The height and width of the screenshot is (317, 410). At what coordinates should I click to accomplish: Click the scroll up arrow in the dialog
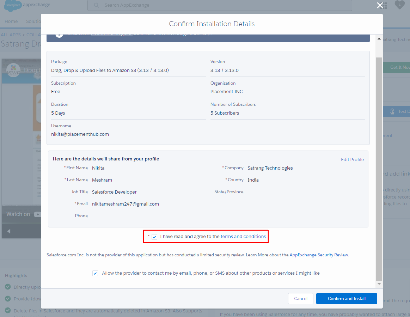379,39
